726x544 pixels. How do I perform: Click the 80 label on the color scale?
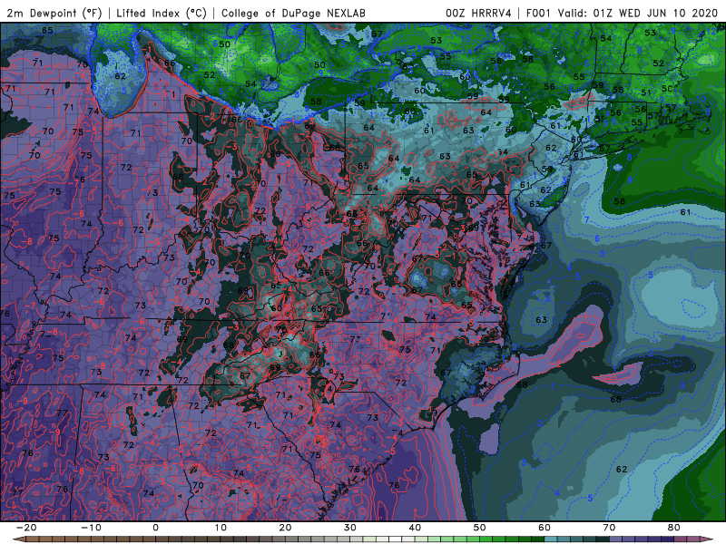[x=674, y=528]
